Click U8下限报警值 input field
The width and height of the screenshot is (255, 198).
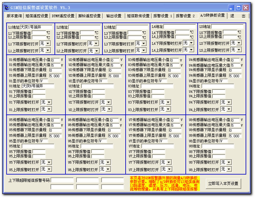219,151
